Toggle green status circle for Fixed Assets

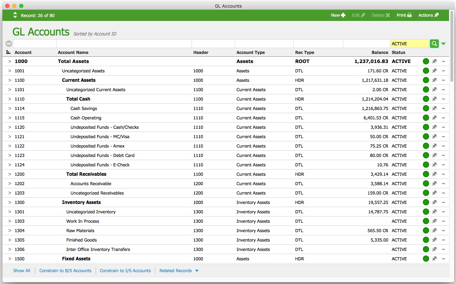click(x=426, y=259)
